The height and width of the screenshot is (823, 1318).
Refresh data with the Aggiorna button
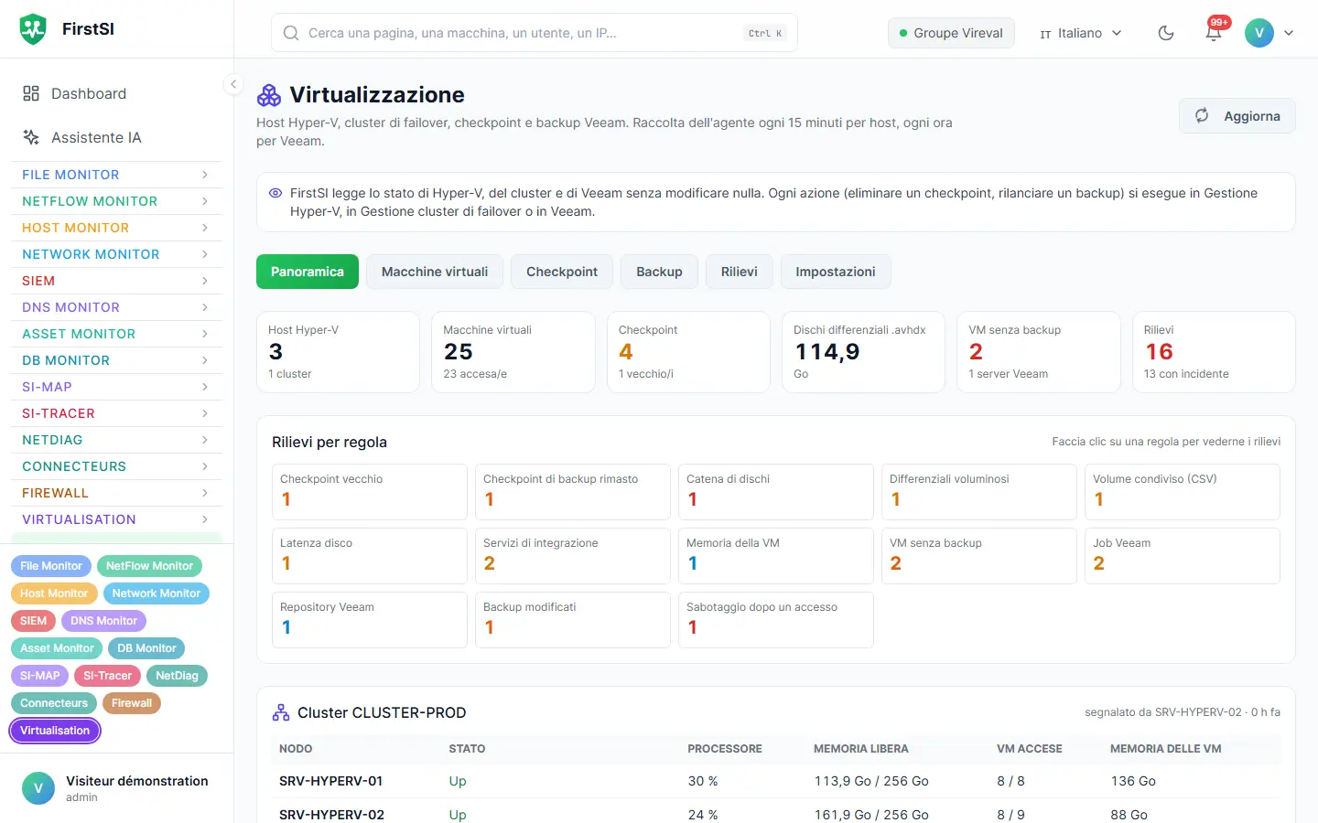(1237, 116)
